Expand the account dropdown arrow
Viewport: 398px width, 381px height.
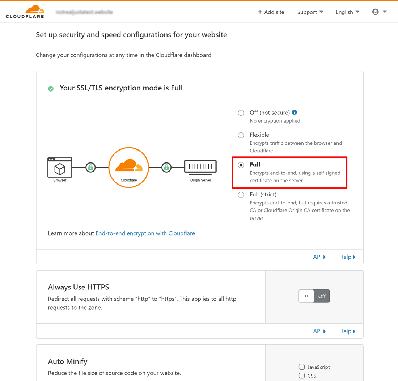pyautogui.click(x=385, y=12)
